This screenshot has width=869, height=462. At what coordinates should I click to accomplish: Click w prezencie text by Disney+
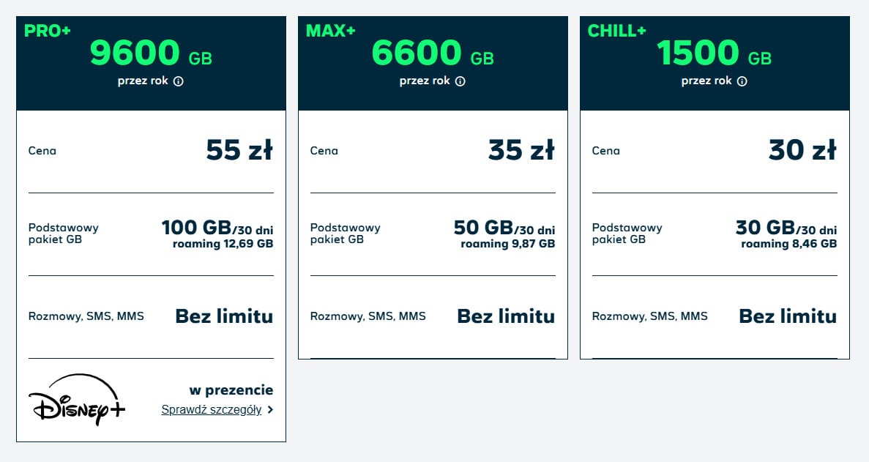pos(231,390)
